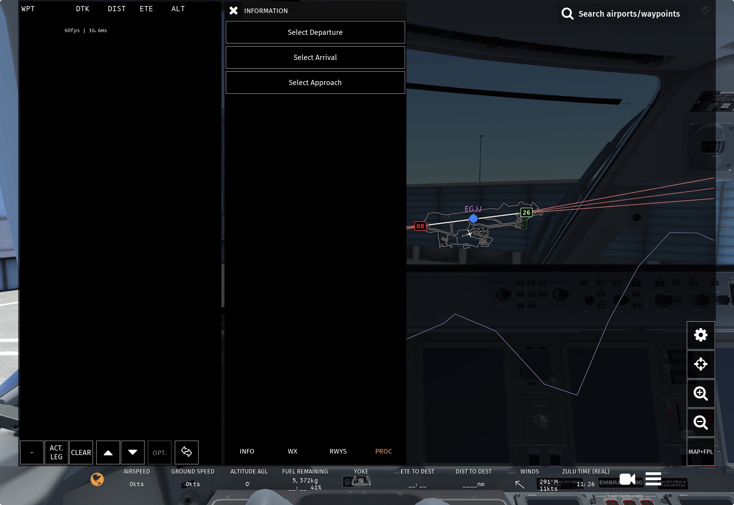Toggle the MAP+FPL view mode

[x=700, y=451]
